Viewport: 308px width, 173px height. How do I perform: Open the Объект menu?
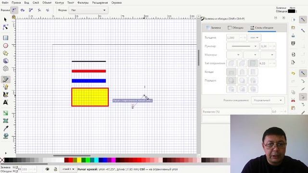pos(47,3)
